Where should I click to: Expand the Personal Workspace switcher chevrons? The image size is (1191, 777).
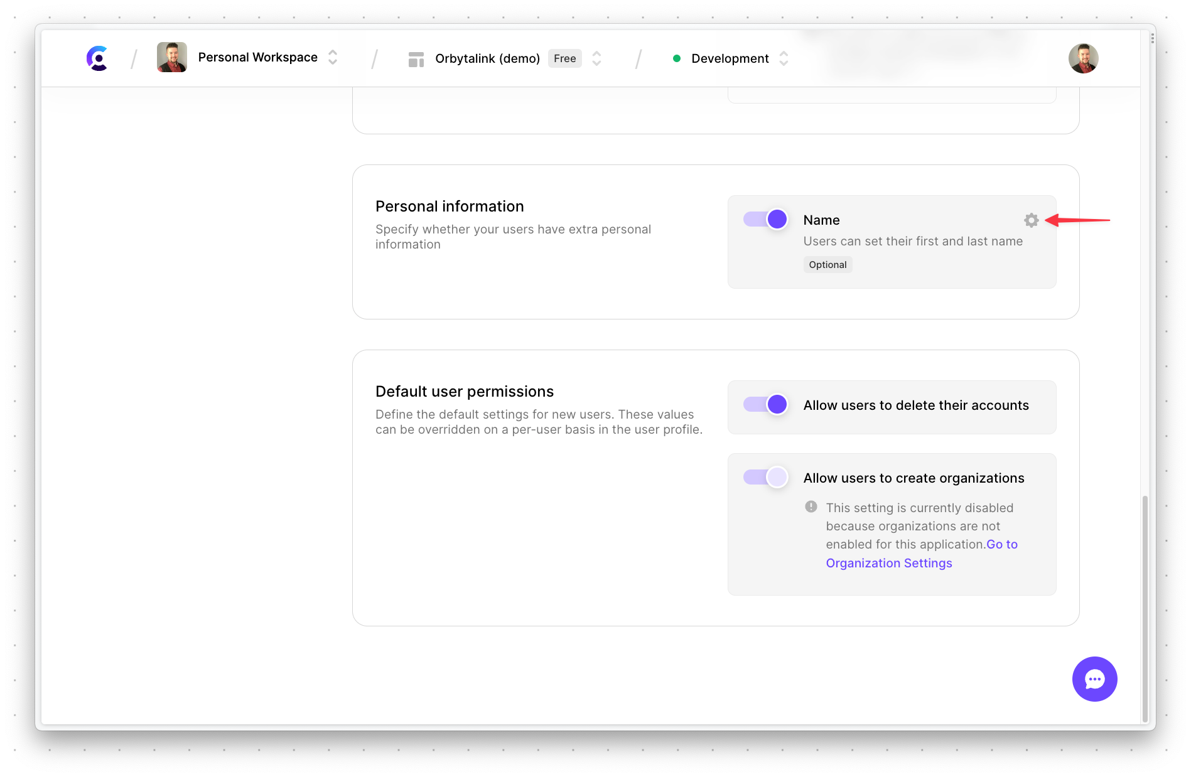(x=333, y=58)
